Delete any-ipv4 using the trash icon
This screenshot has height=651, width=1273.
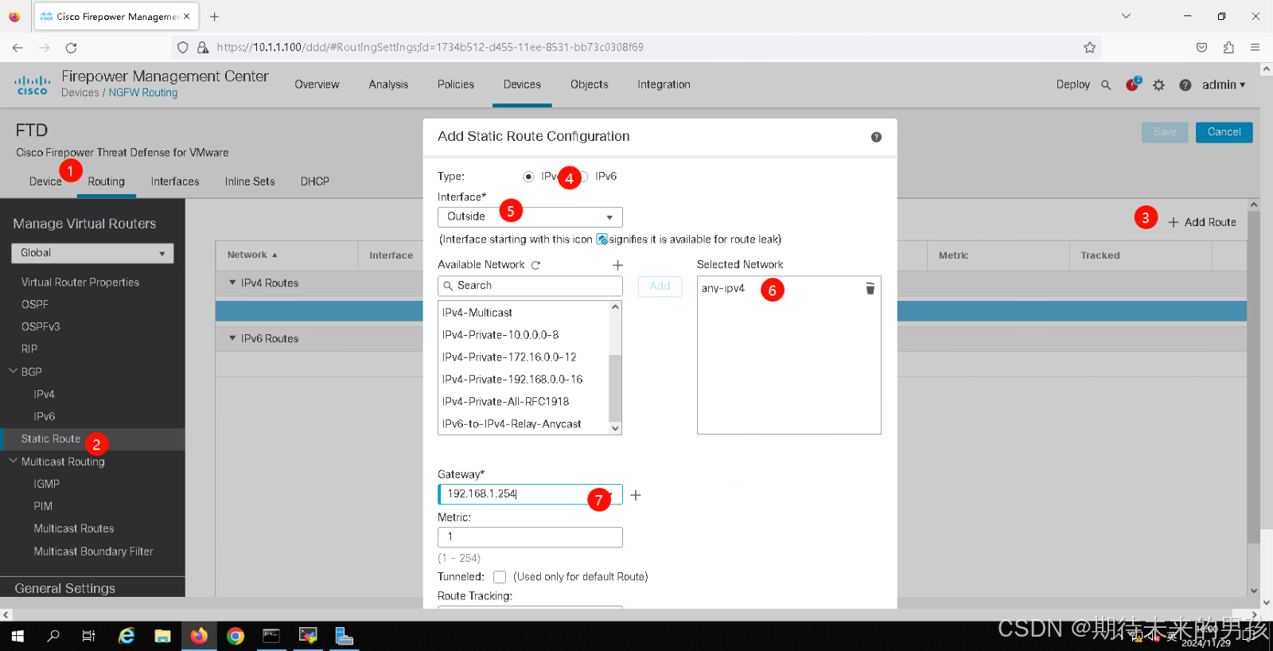click(870, 288)
